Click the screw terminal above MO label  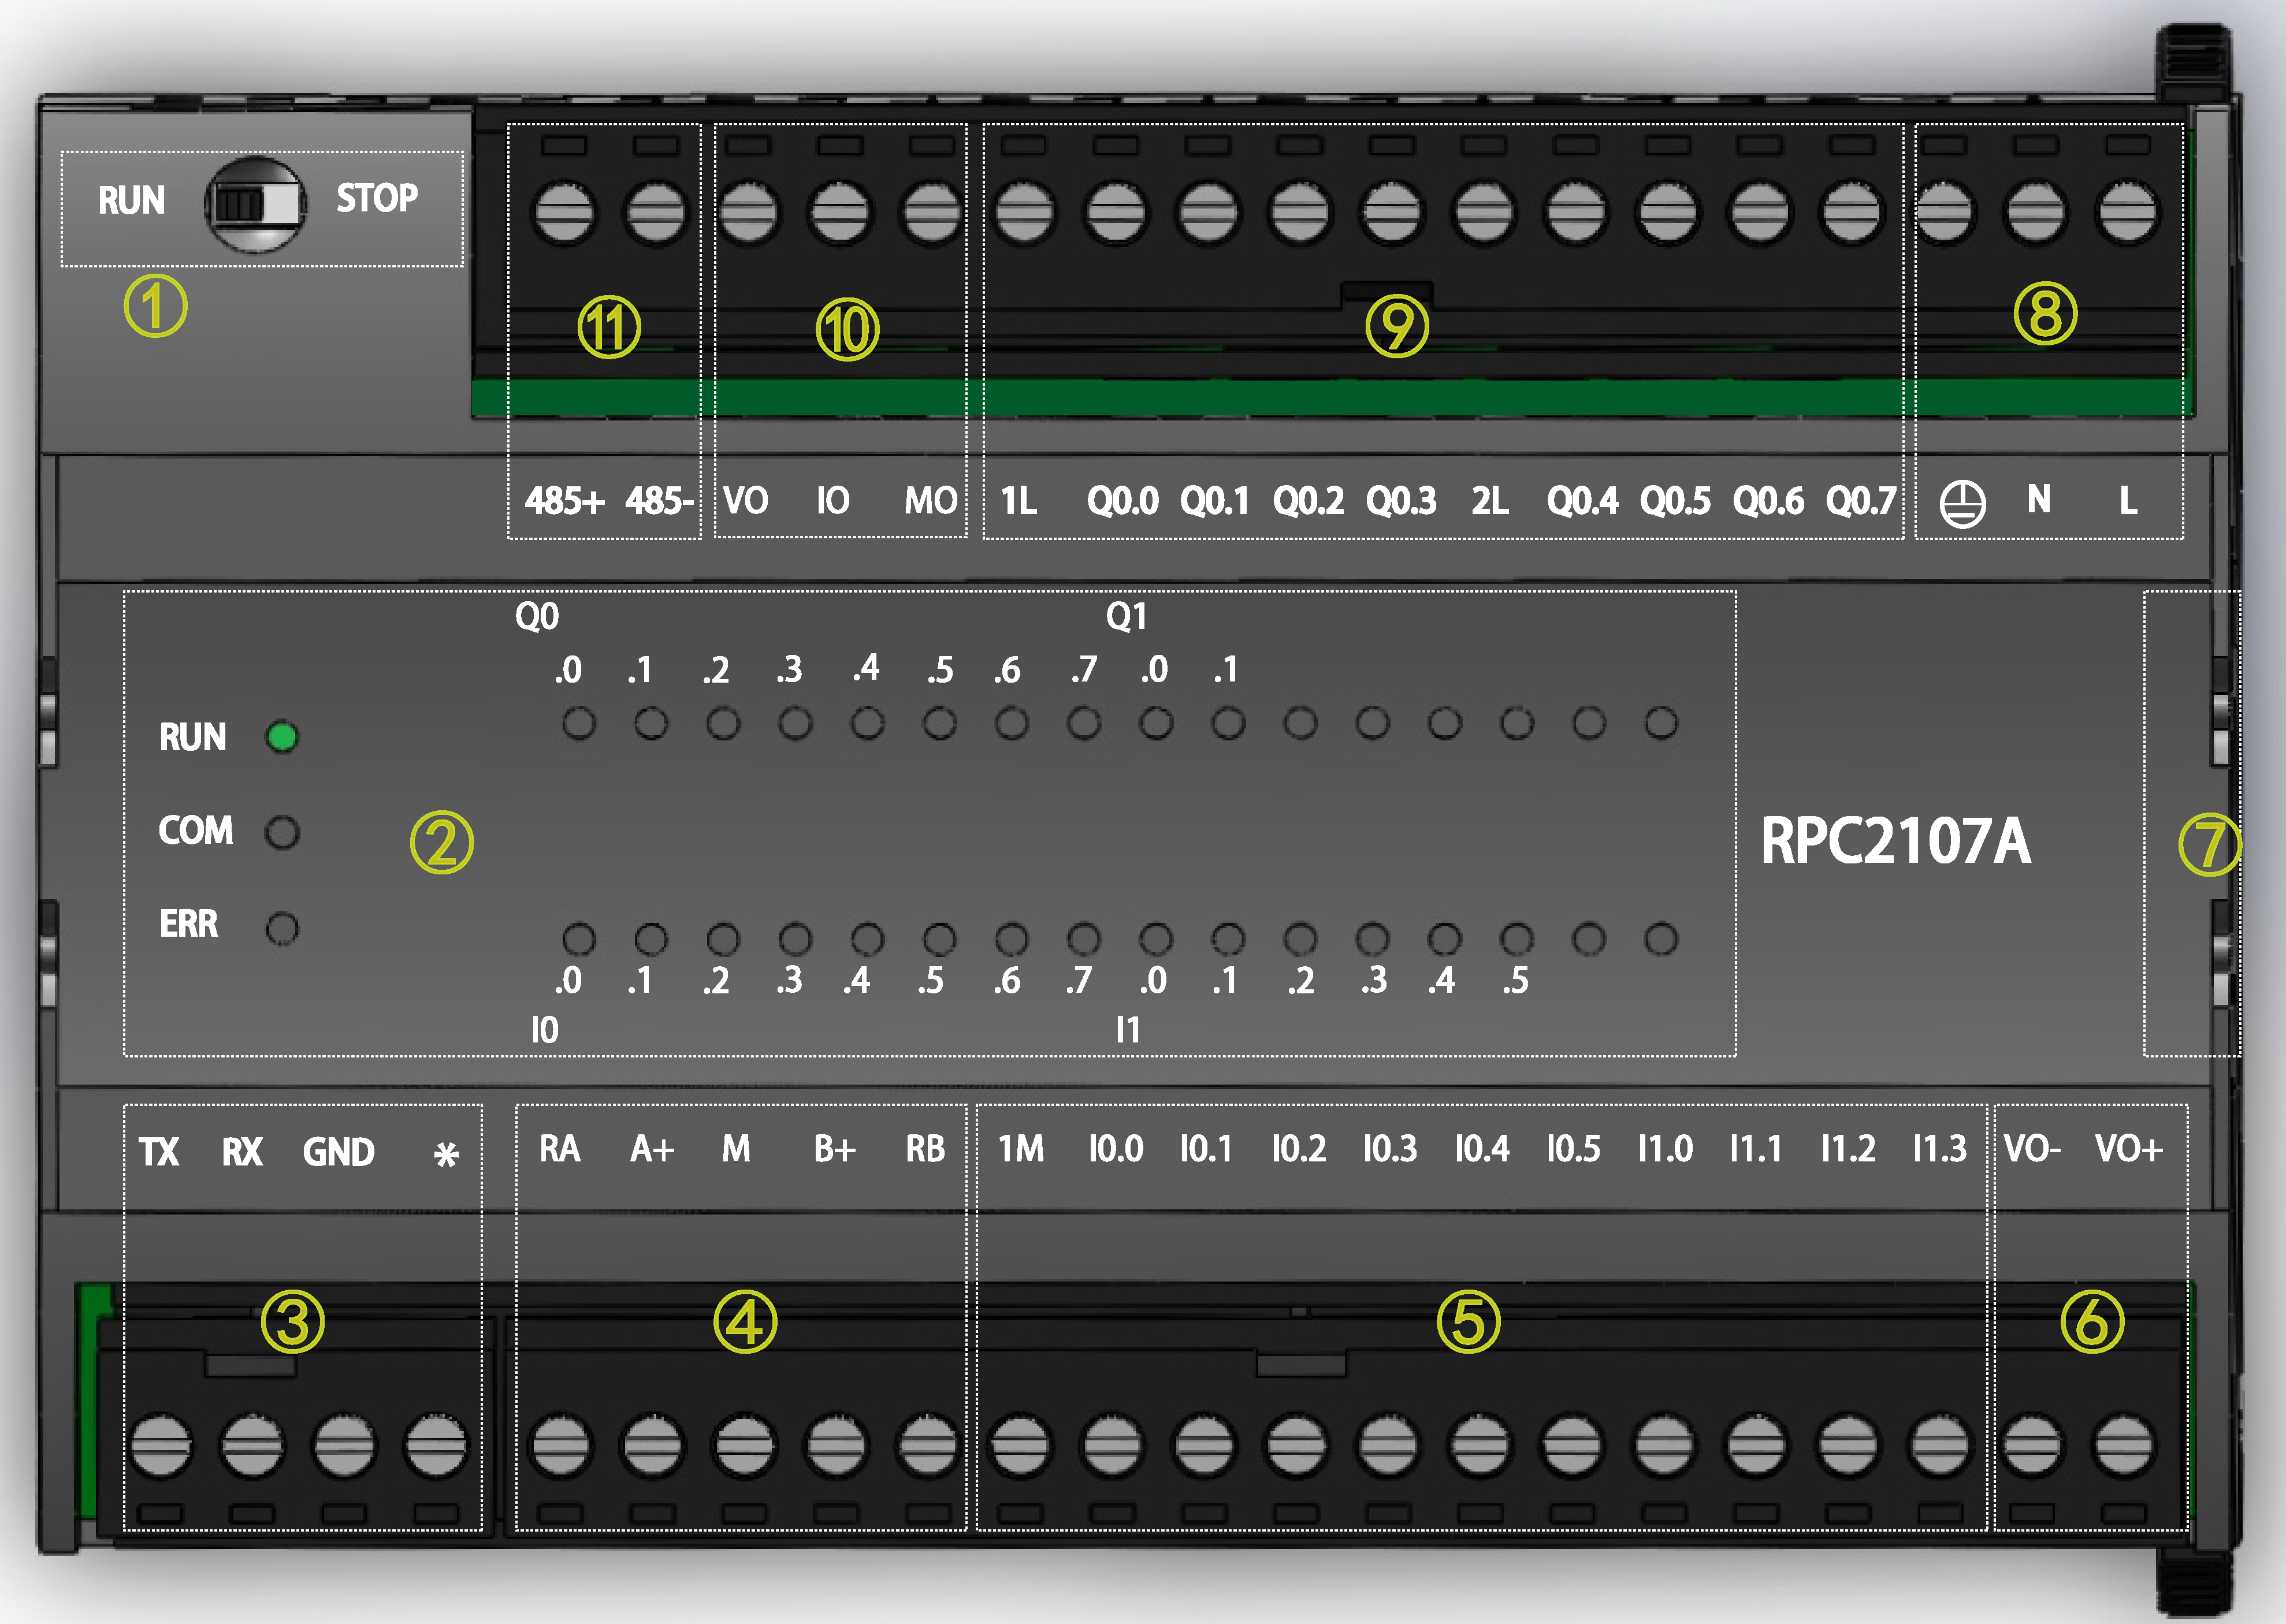coord(931,212)
